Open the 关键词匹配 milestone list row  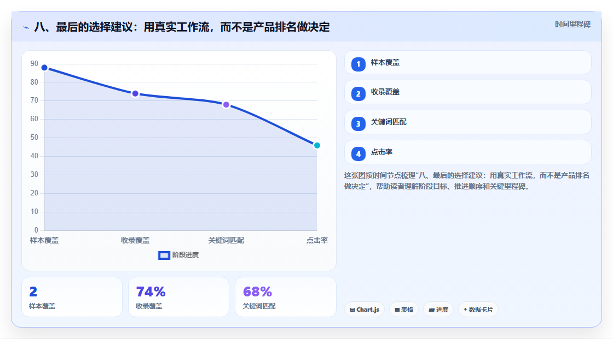click(x=467, y=122)
